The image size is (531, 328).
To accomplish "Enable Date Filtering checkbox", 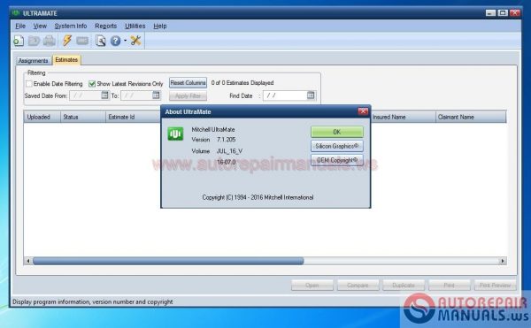I will pyautogui.click(x=29, y=83).
